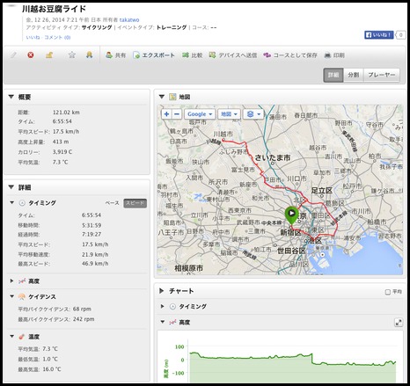Select the ペース pace toggle
Viewport: 410px width, 386px height.
click(x=113, y=203)
